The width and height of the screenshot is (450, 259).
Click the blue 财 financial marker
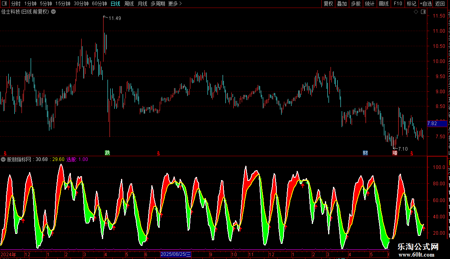(x=365, y=153)
